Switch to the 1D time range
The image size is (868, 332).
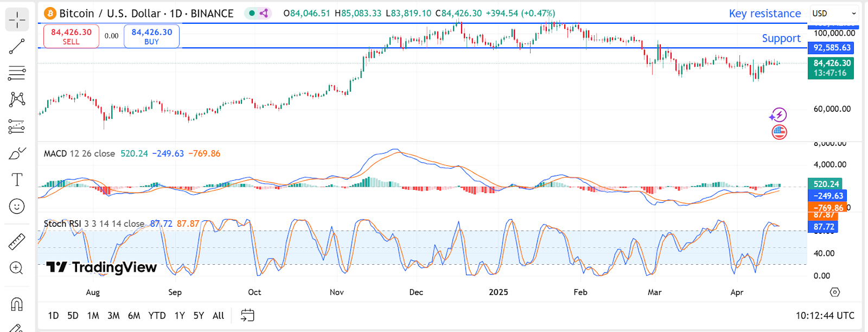[53, 316]
